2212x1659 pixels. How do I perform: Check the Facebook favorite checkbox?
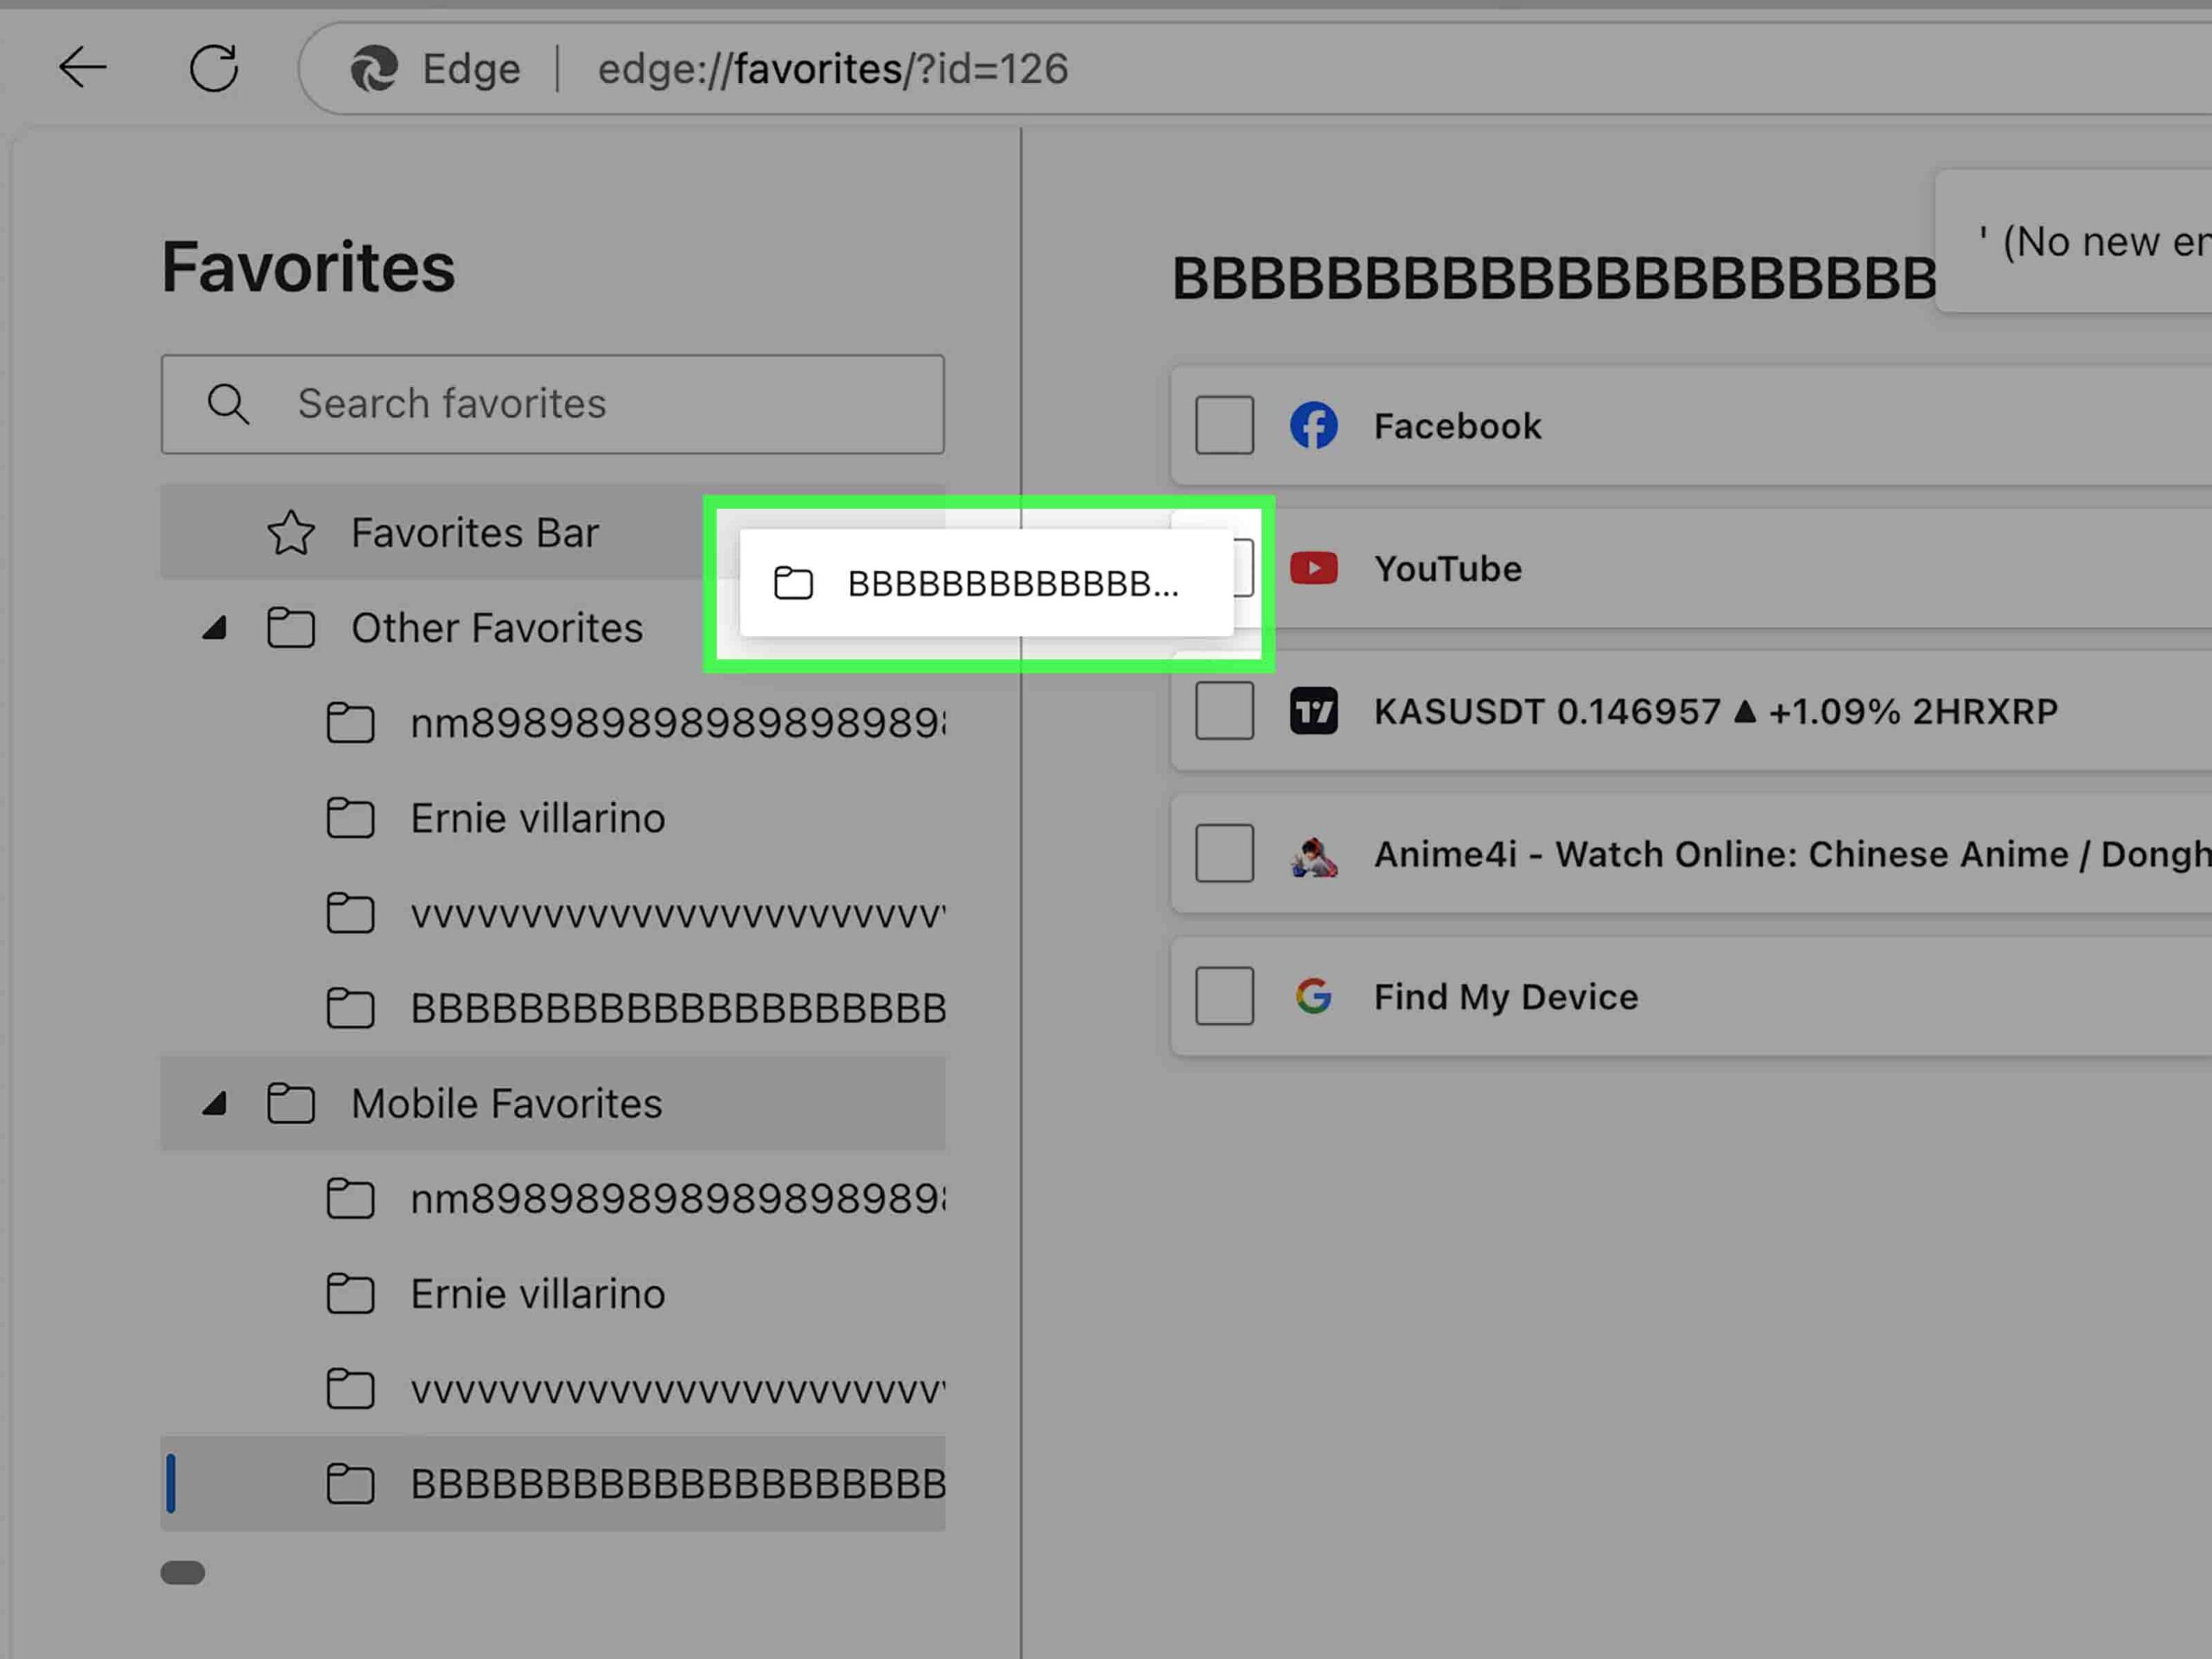click(1224, 426)
